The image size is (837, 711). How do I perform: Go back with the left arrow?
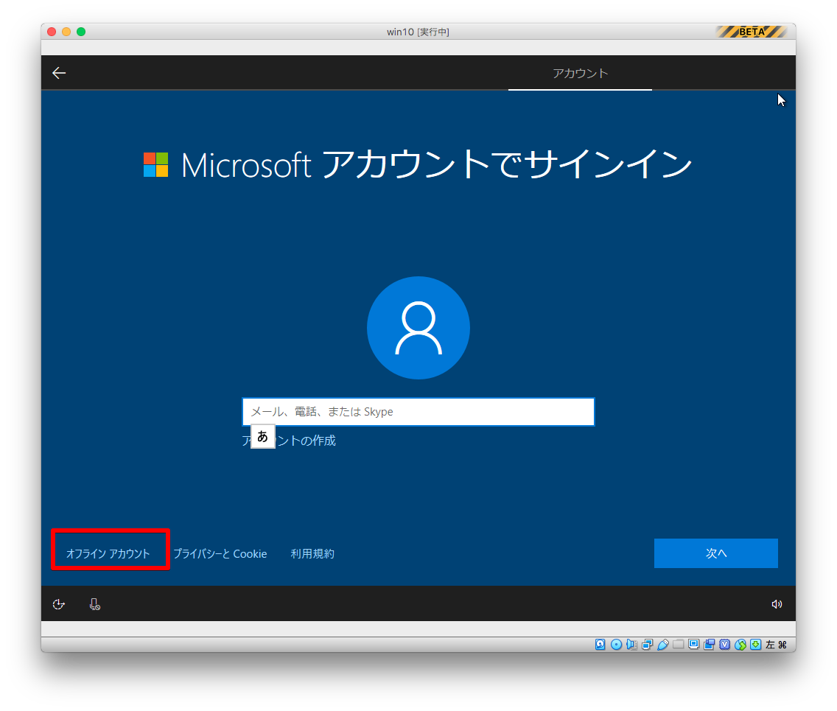click(59, 73)
